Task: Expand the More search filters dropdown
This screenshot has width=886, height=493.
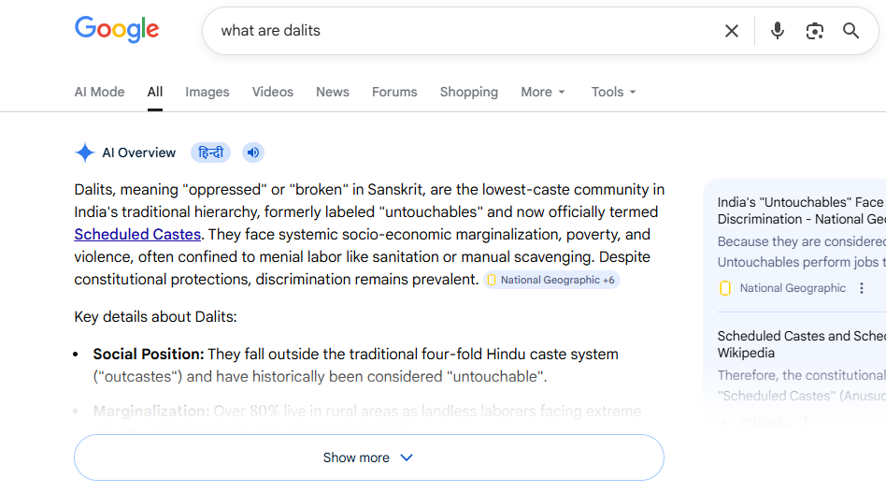Action: point(542,92)
